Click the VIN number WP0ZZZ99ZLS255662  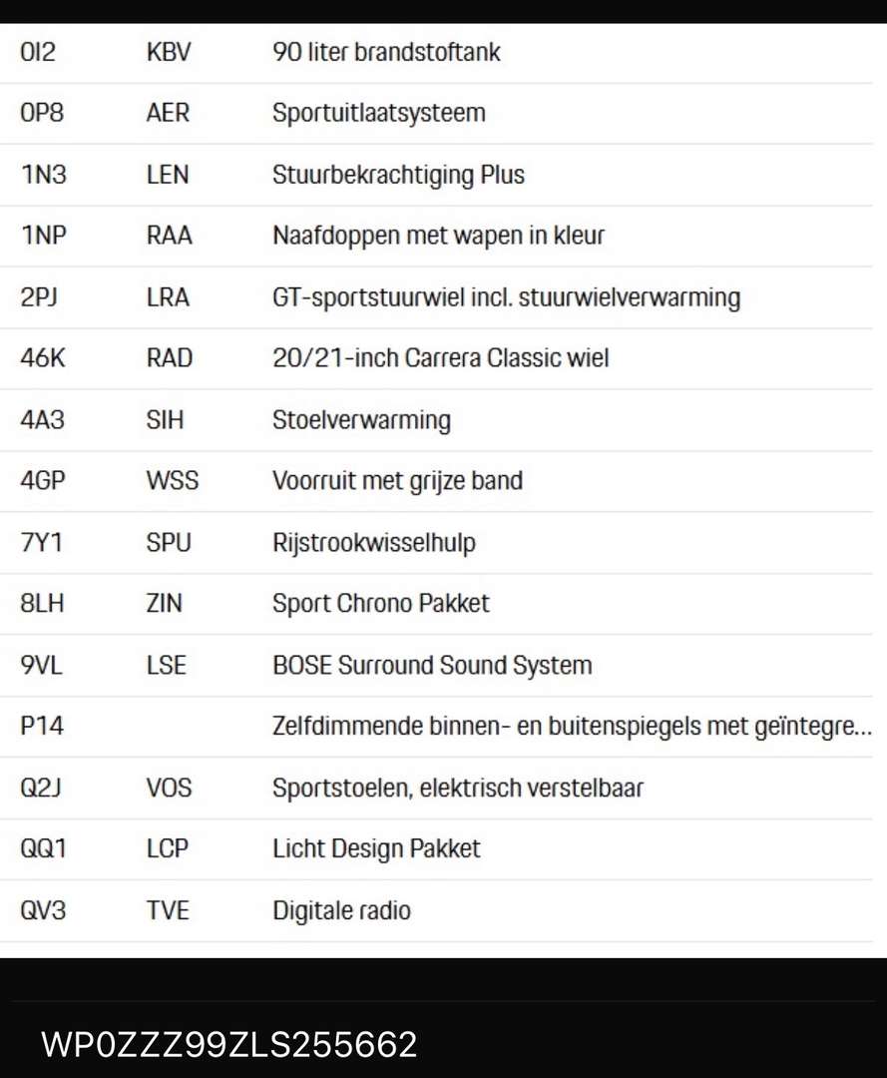click(x=229, y=1044)
